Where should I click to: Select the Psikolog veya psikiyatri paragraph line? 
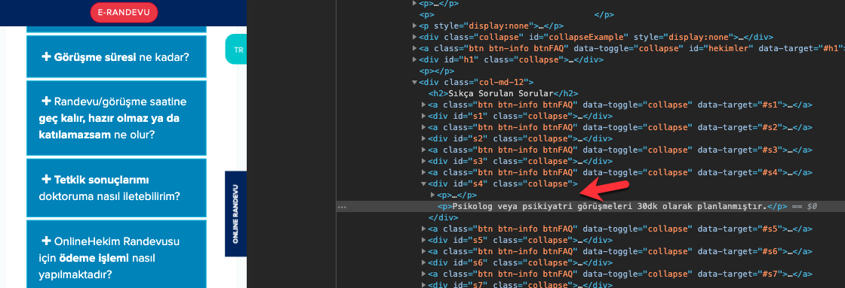[627, 206]
